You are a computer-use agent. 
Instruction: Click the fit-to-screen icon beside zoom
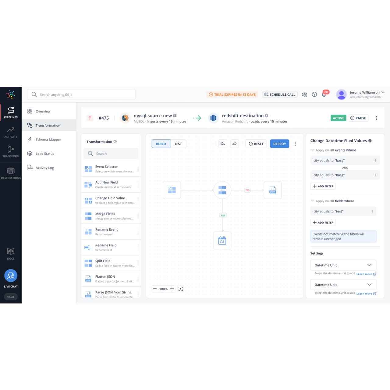[x=181, y=289]
